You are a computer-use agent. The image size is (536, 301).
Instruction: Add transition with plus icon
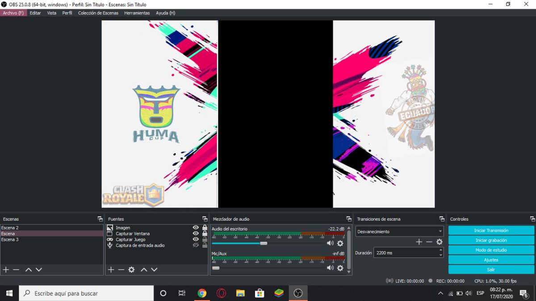(x=419, y=242)
